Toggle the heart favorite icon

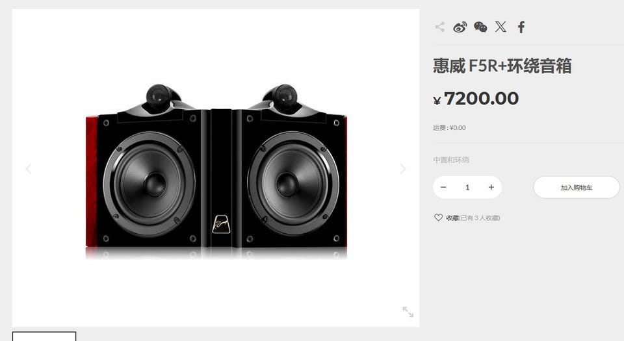pyautogui.click(x=438, y=218)
